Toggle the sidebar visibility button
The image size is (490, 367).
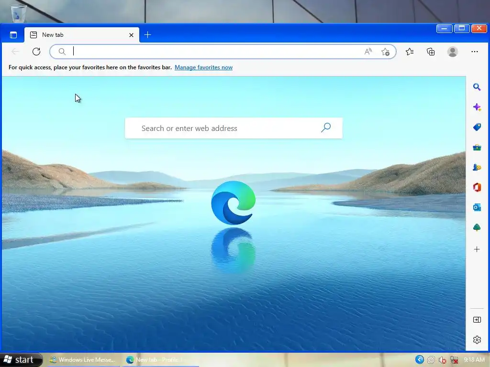pos(477,320)
